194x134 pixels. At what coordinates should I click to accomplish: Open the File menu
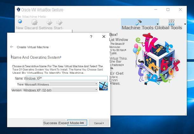point(18,17)
